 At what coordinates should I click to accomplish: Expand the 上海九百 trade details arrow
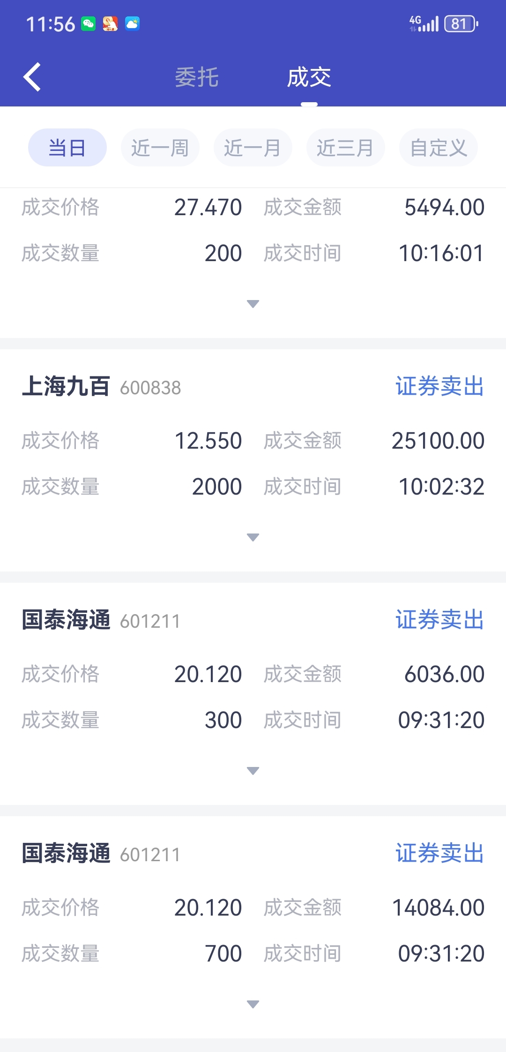(x=253, y=537)
